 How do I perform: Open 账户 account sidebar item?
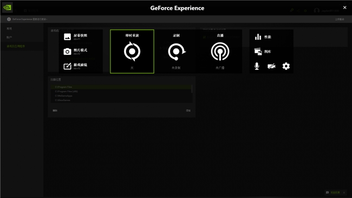click(9, 37)
